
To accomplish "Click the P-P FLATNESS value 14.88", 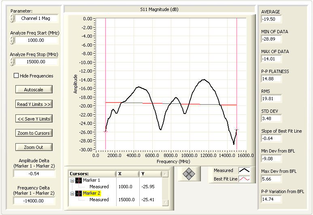I will [x=271, y=79].
